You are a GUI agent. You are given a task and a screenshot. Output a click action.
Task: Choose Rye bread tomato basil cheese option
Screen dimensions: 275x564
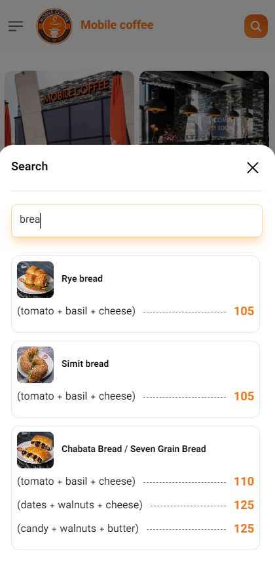click(x=136, y=311)
